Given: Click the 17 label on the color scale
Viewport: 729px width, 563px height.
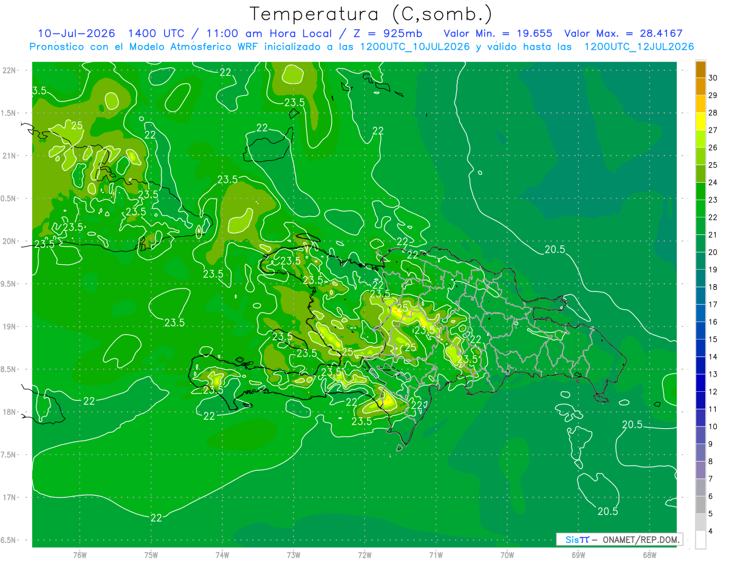Looking at the screenshot, I should (x=713, y=304).
